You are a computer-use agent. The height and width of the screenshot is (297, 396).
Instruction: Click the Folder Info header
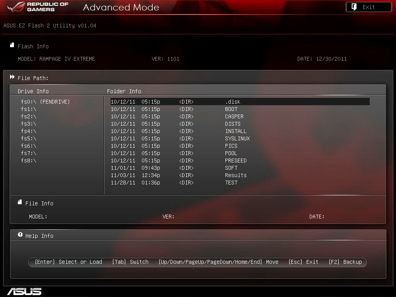(x=124, y=91)
